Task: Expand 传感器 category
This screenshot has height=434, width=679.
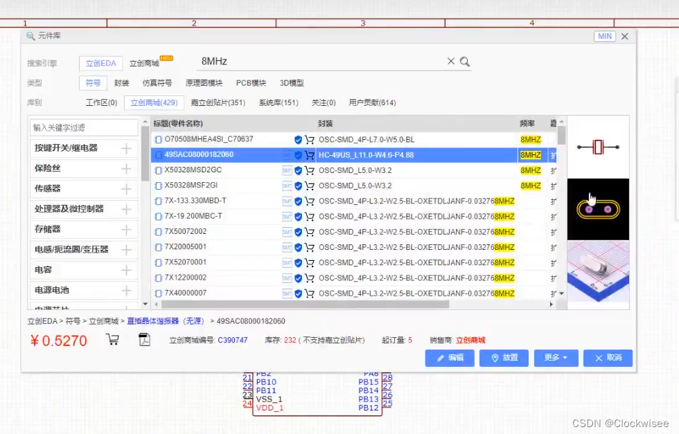Action: click(x=126, y=189)
